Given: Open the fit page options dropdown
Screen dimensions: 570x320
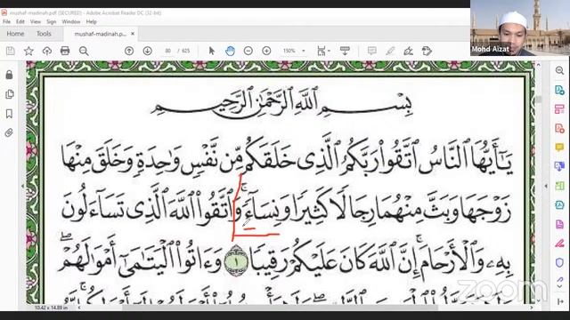Looking at the screenshot, I should tap(323, 51).
